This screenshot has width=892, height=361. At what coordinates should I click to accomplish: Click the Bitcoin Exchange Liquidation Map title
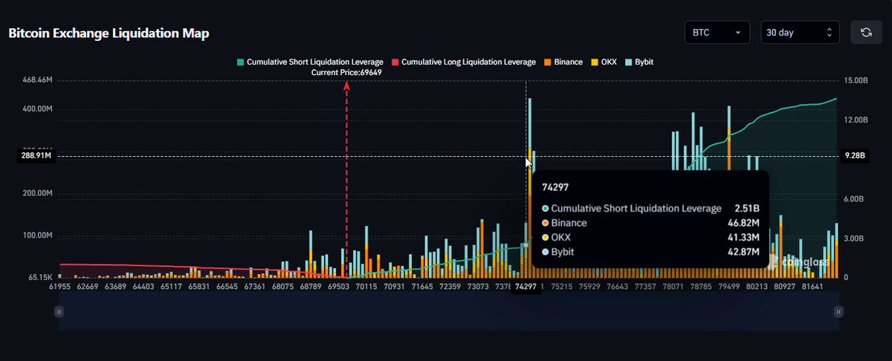coord(109,33)
